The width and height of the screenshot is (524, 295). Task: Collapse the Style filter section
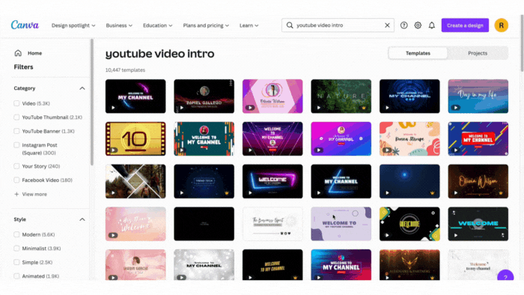[82, 219]
